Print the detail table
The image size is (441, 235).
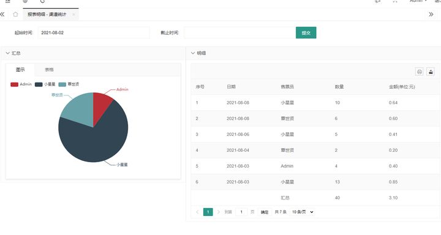(420, 72)
